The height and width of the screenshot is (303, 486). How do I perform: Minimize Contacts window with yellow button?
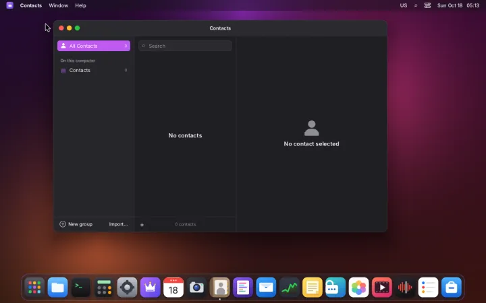(69, 28)
